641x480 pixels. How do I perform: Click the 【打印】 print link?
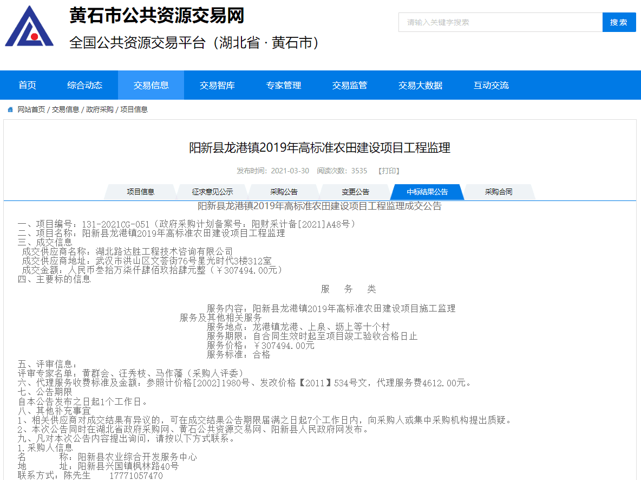389,171
